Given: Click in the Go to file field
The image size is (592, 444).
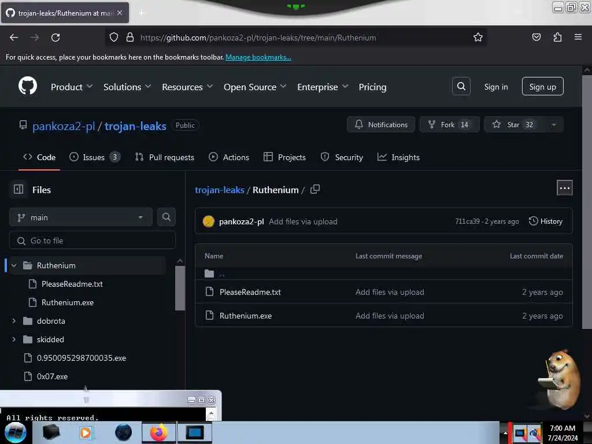Looking at the screenshot, I should tap(92, 240).
